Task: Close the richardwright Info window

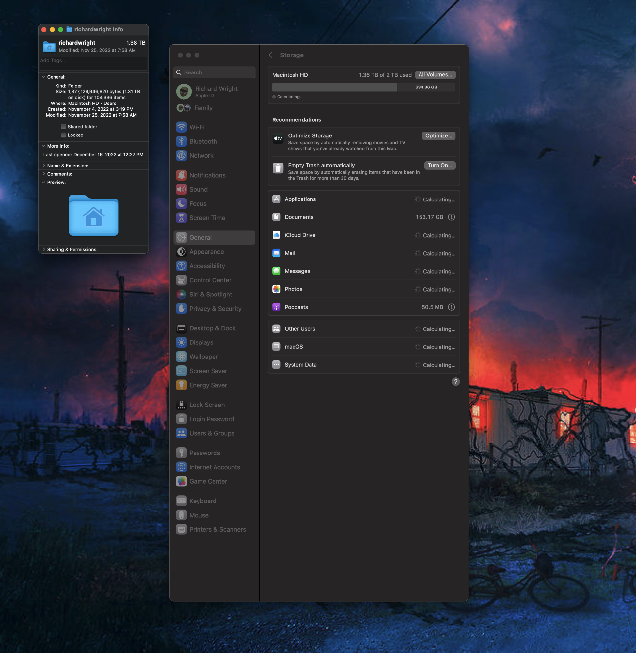Action: [x=44, y=29]
